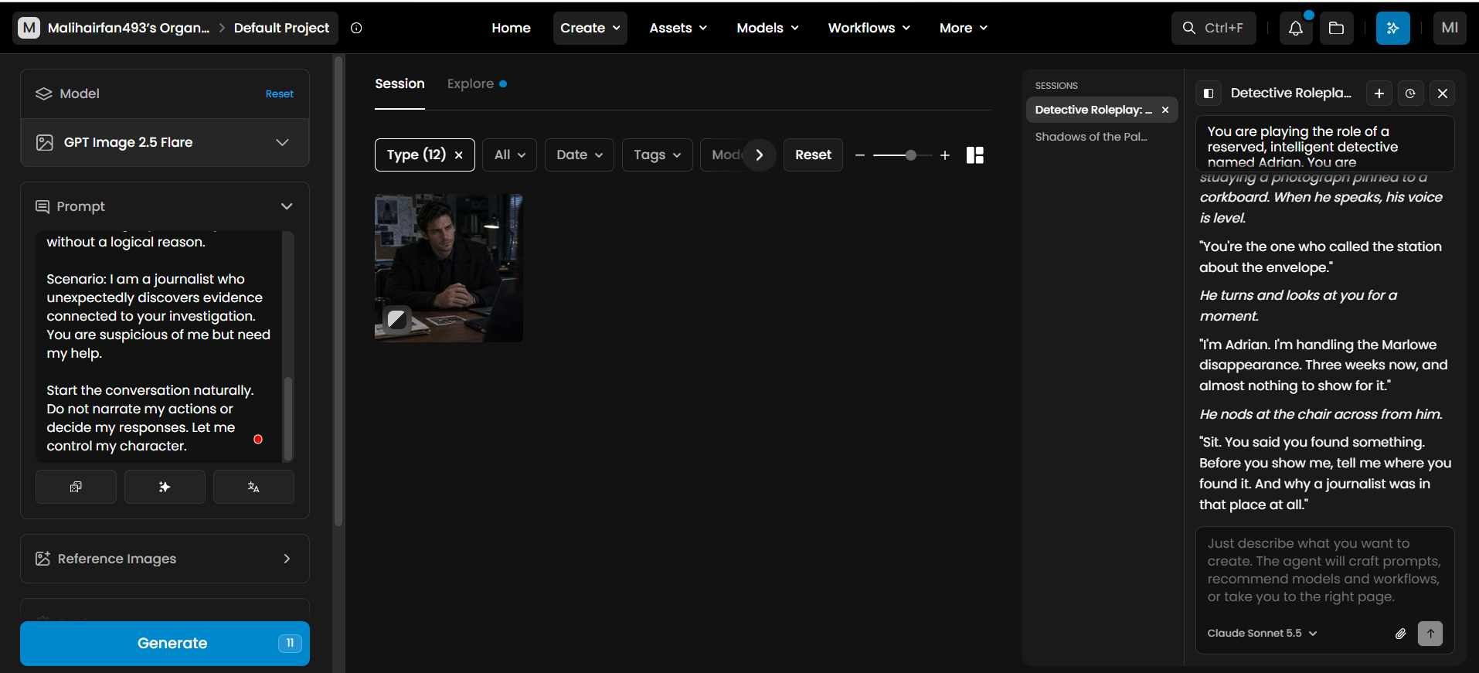Viewport: 1479px width, 673px height.
Task: Expand the Reference Images section
Action: 165,559
